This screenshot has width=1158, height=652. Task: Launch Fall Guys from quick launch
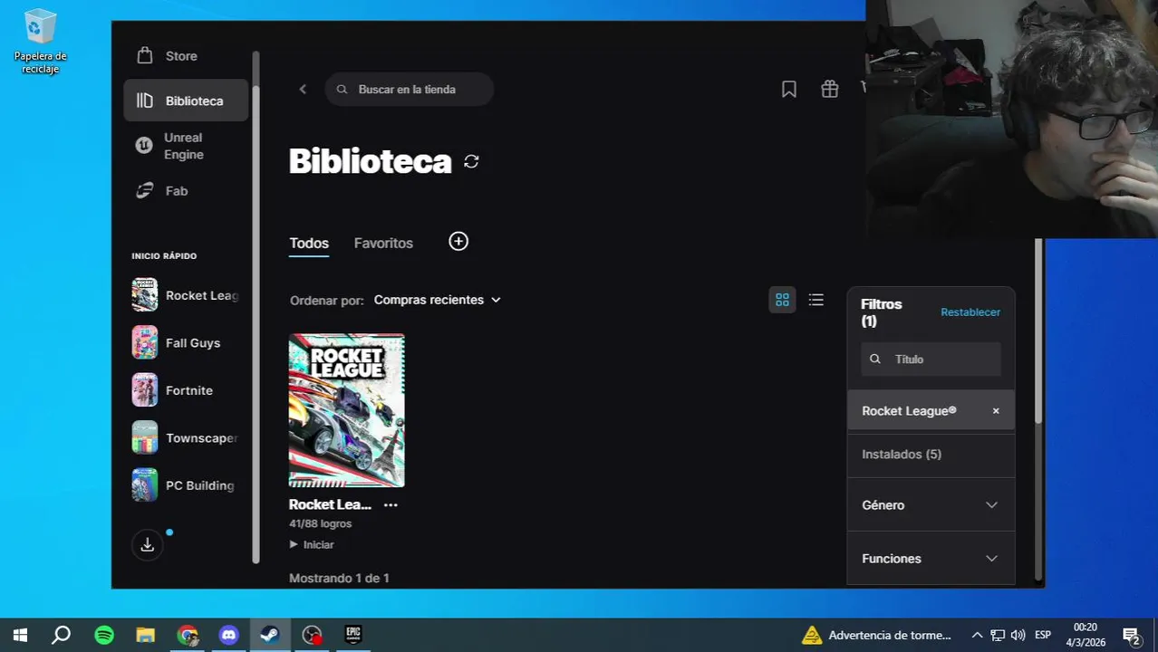pyautogui.click(x=186, y=343)
